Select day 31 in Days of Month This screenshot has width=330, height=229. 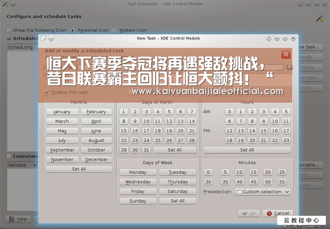146,150
